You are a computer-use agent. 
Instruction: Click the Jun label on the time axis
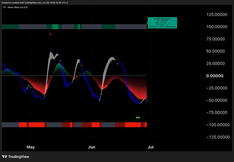pos(92,147)
